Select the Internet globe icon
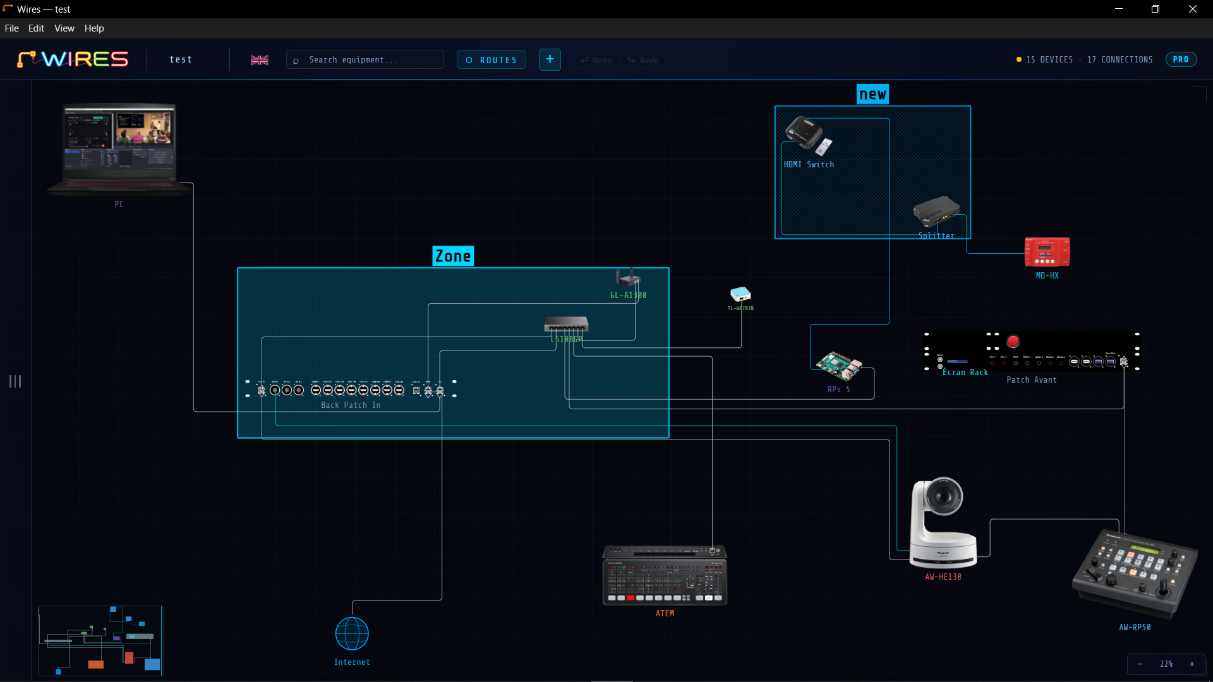 click(x=352, y=633)
